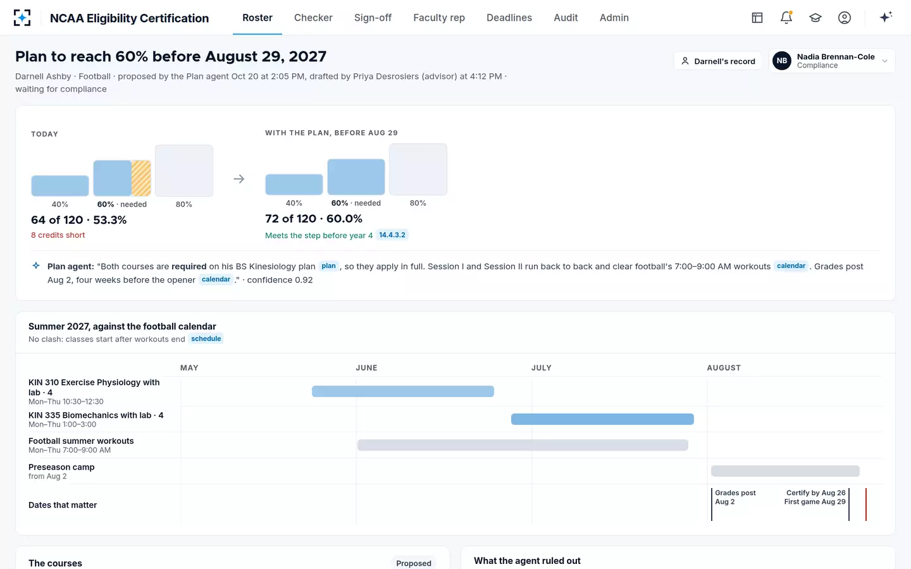The width and height of the screenshot is (911, 569).
Task: Open the 'plan' source chip
Action: pos(329,266)
